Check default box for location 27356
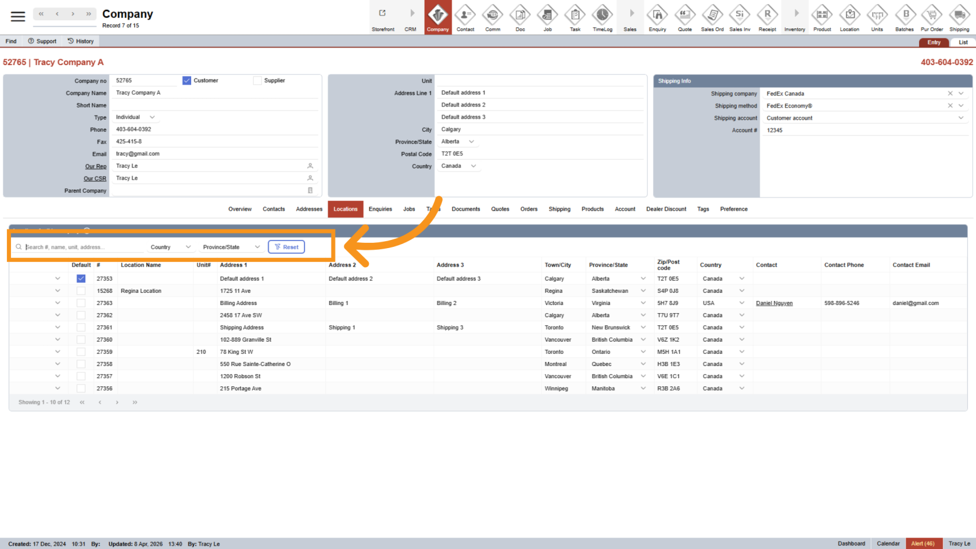Viewport: 976px width, 549px height. 81,389
